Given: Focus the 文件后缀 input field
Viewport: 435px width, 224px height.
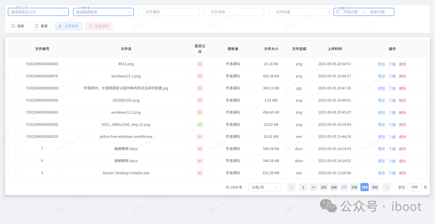Looking at the screenshot, I should [299, 12].
